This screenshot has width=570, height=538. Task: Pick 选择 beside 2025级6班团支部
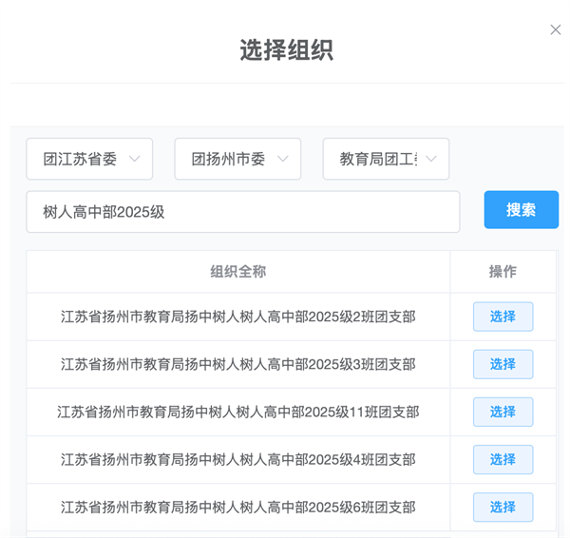pyautogui.click(x=503, y=507)
